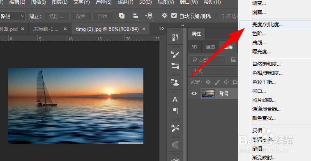Screen dimensions: 311x161
Task: Open the 文字(Y) menu
Action: click(x=81, y=2)
